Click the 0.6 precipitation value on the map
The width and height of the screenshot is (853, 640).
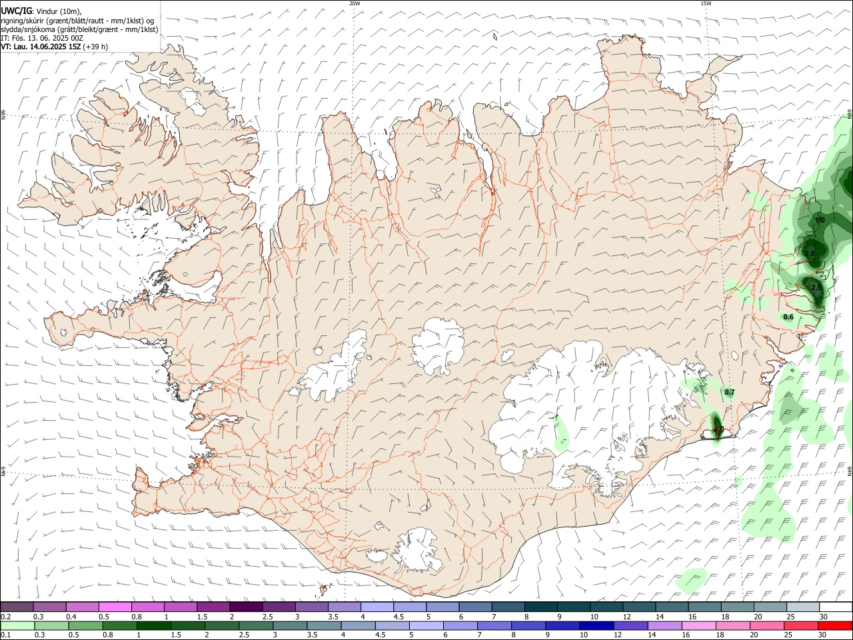[788, 317]
